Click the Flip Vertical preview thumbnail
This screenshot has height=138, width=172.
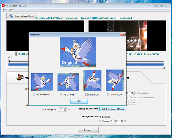(68, 82)
